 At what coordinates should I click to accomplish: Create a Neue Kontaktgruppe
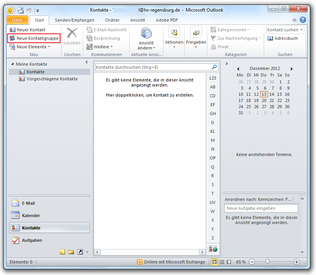click(34, 38)
